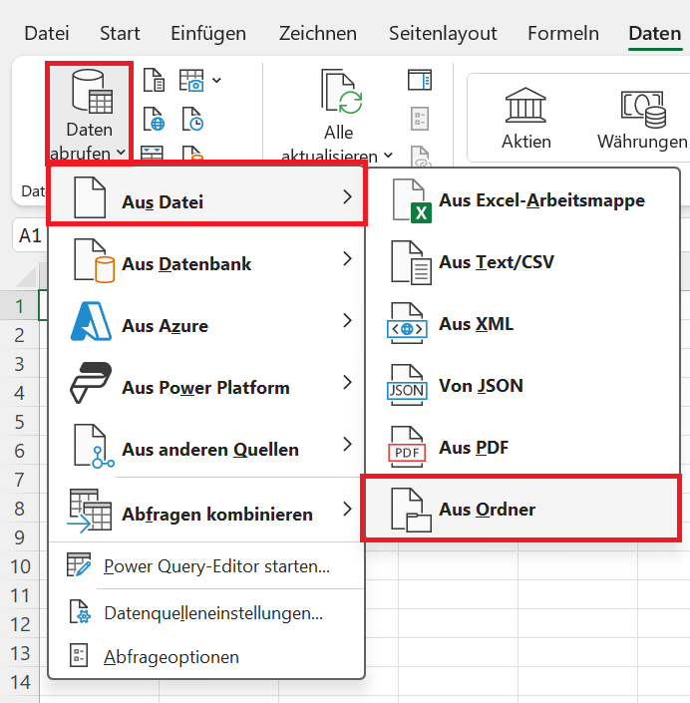
Task: Switch to the Start tab
Action: 120,33
